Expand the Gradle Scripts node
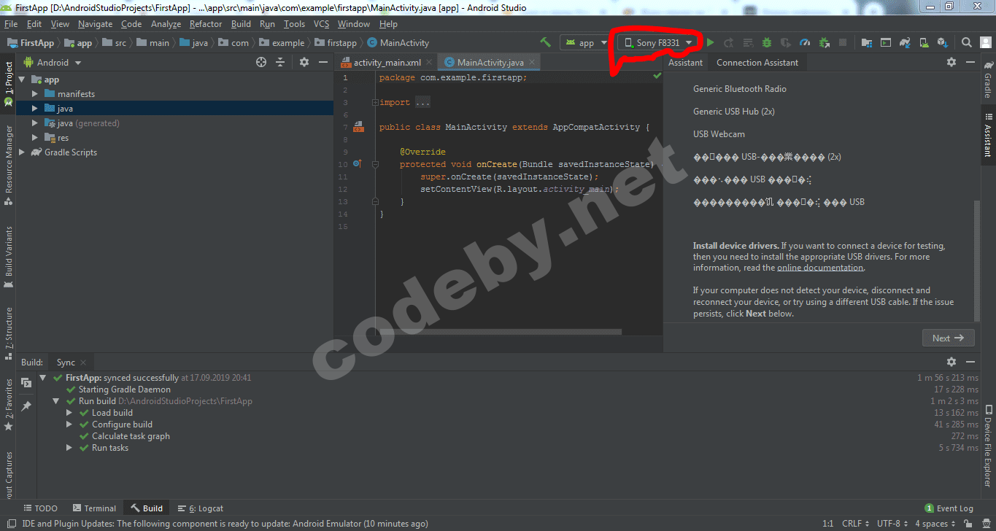 [x=22, y=152]
